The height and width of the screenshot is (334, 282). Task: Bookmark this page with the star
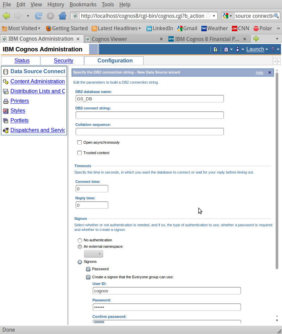point(208,16)
